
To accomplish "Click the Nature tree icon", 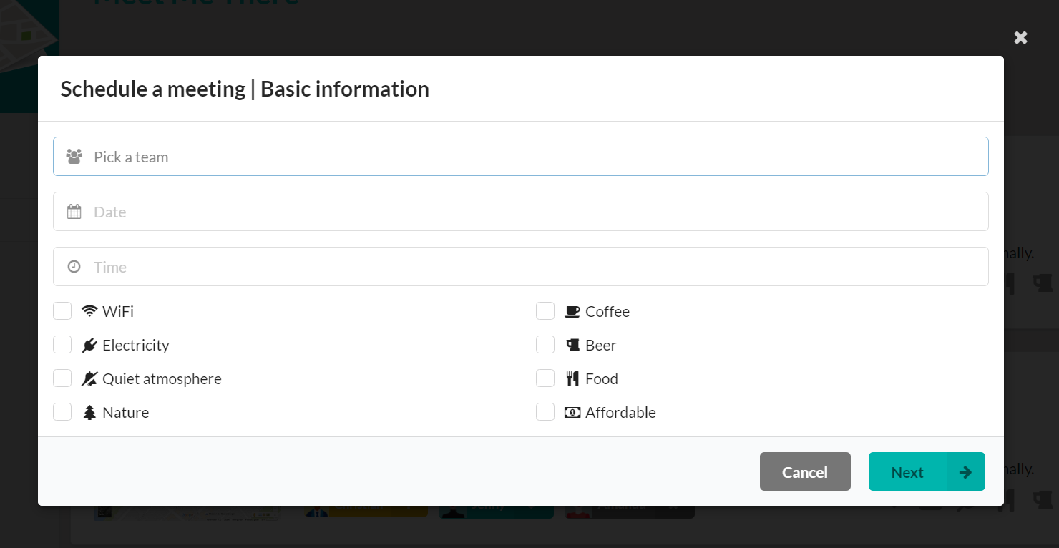I will [x=89, y=412].
